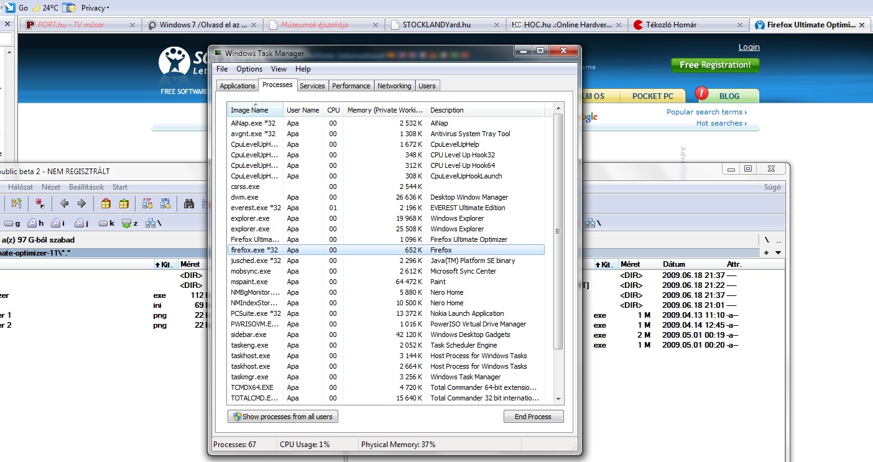
Task: Click the red exclamation icon beside BLOG
Action: pos(701,94)
